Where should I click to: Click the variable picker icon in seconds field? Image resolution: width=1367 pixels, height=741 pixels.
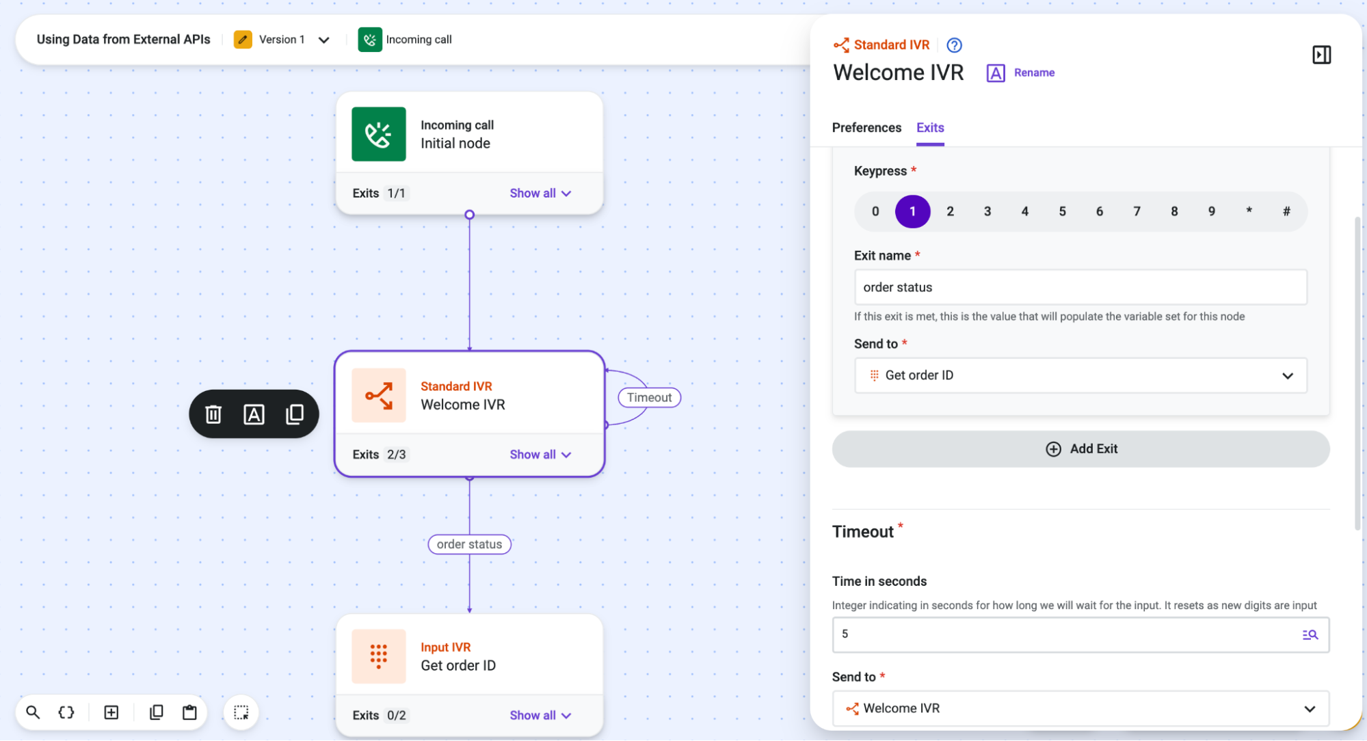(1310, 635)
